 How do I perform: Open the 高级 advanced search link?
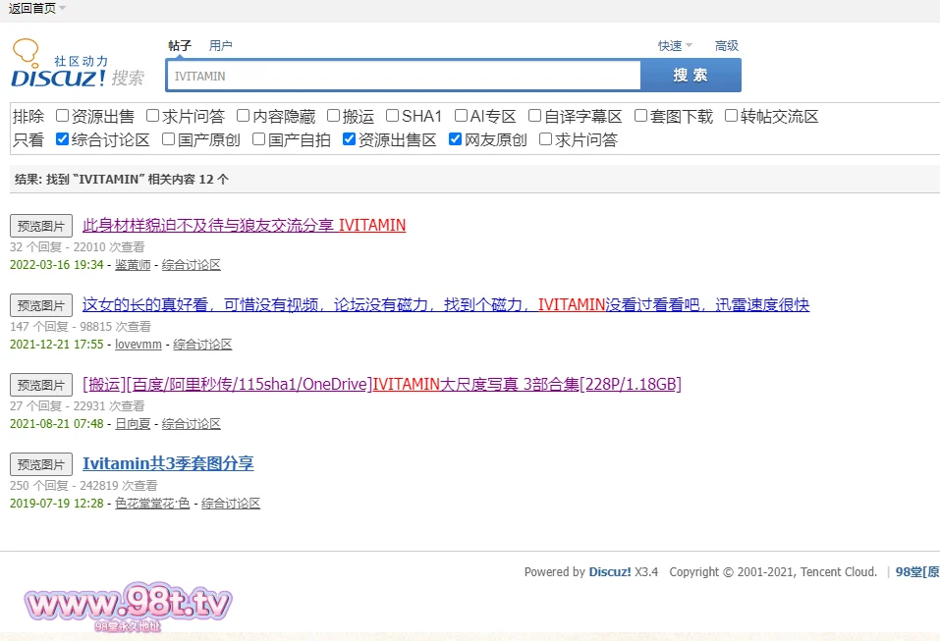tap(727, 46)
